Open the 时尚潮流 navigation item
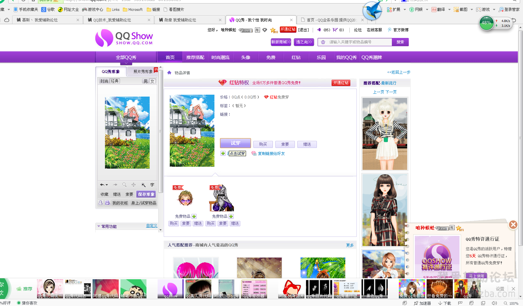 220,57
